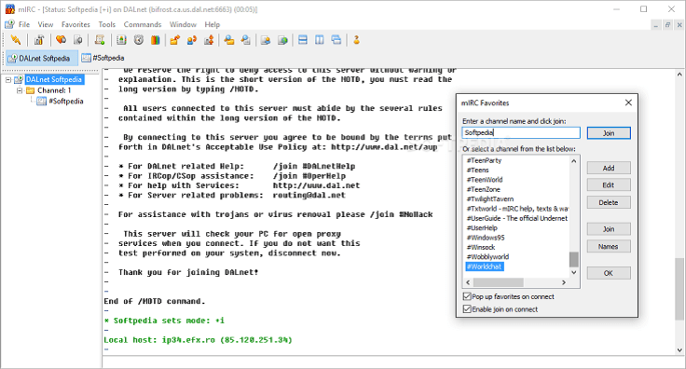Open the Commands menu
Screen dimensions: 686x369
click(143, 24)
